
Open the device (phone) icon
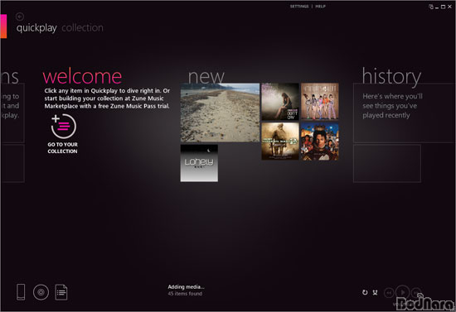[21, 292]
